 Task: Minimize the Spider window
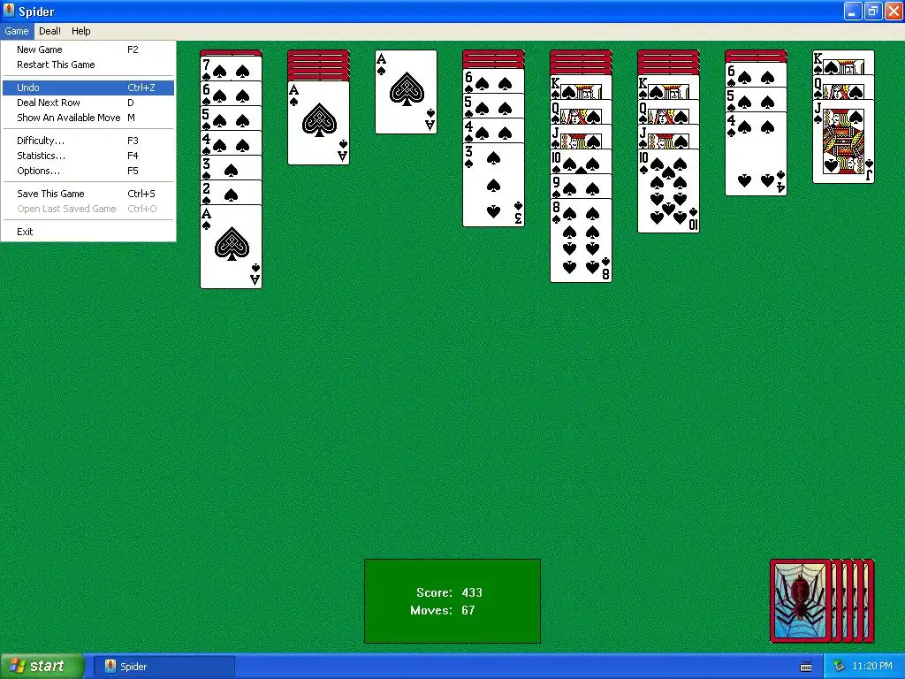(x=853, y=11)
